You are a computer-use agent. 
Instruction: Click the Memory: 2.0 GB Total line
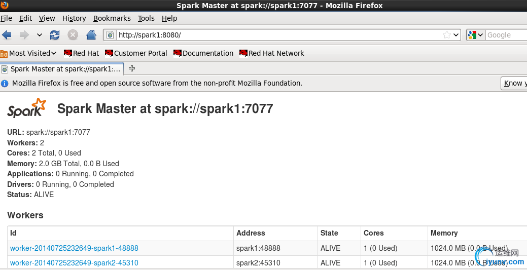(x=63, y=164)
